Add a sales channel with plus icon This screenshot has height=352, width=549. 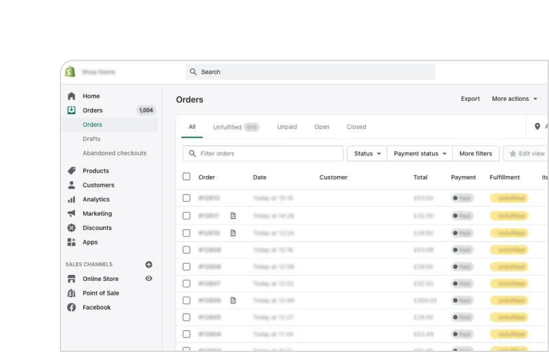click(149, 264)
